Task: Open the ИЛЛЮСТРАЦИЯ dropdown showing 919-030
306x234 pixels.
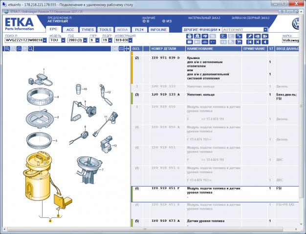Action: point(131,40)
